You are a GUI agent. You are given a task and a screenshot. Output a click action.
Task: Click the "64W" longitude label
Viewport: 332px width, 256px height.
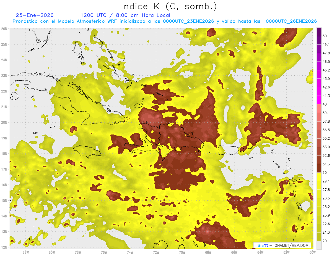coord(260,252)
